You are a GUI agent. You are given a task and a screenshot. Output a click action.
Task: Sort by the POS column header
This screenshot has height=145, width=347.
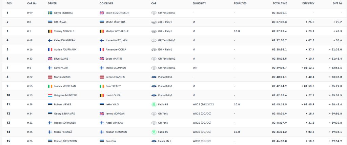pos(9,3)
